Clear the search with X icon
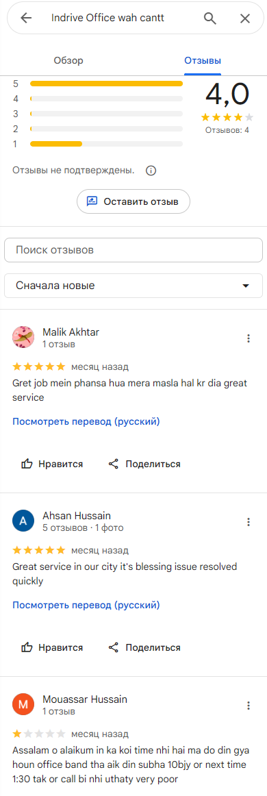 coord(244,18)
